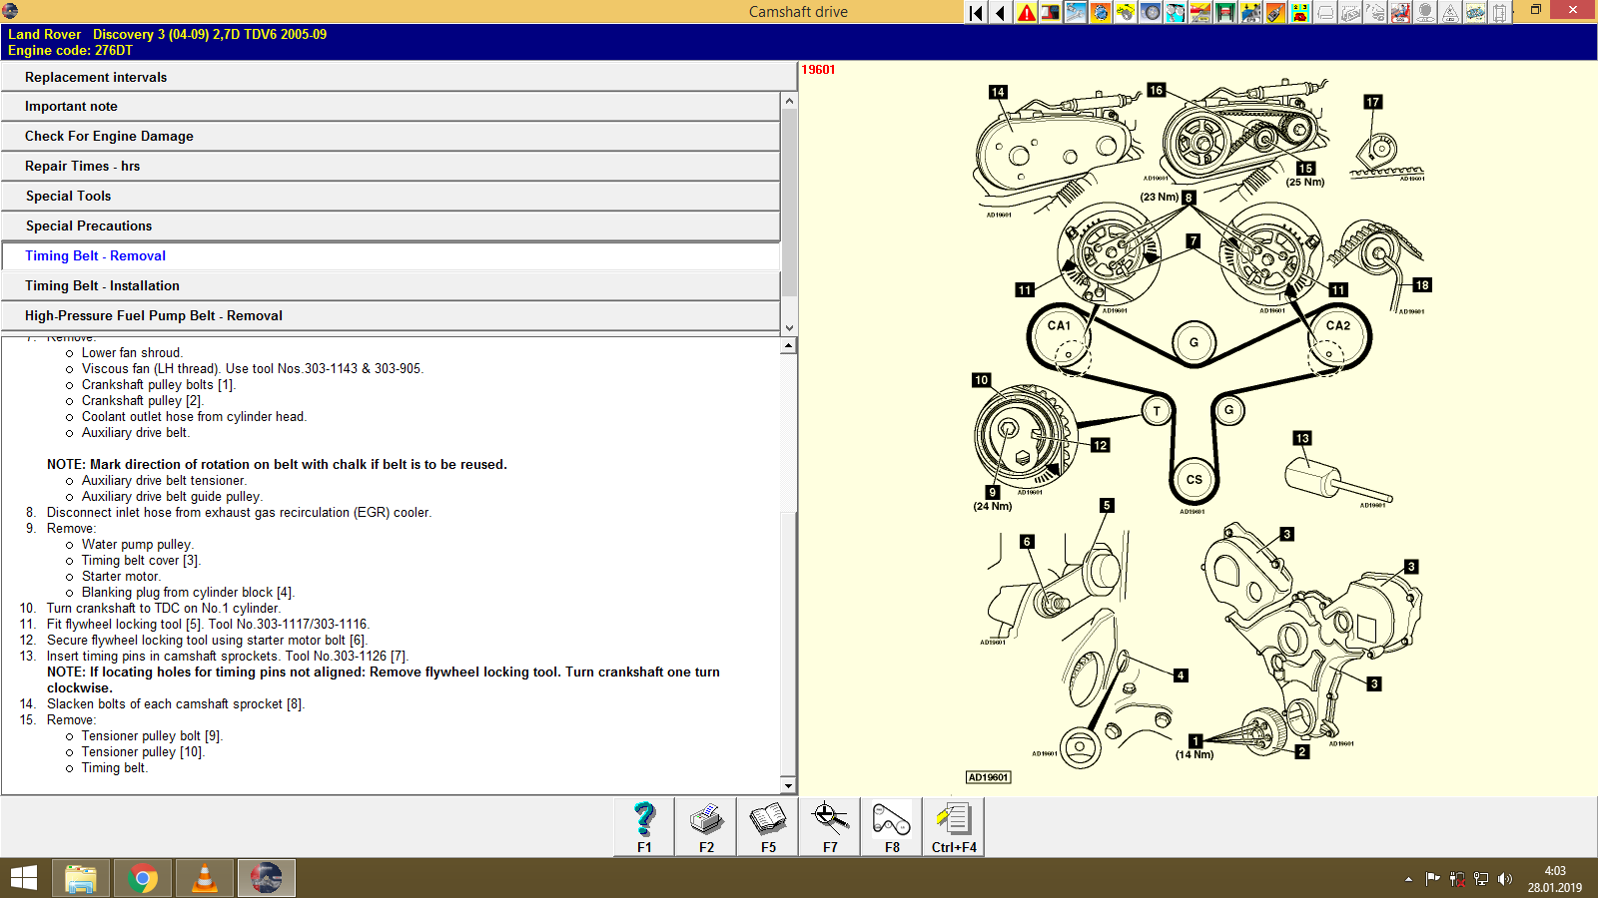Launch Google Chrome from the taskbar
The width and height of the screenshot is (1598, 898).
142,878
